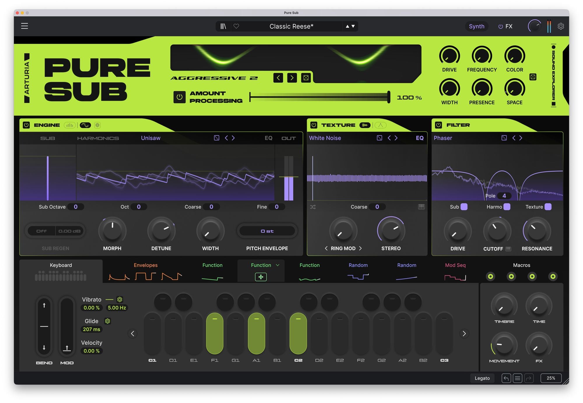Select next filter type after Phaser
Viewport: 583px width, 403px height.
521,138
